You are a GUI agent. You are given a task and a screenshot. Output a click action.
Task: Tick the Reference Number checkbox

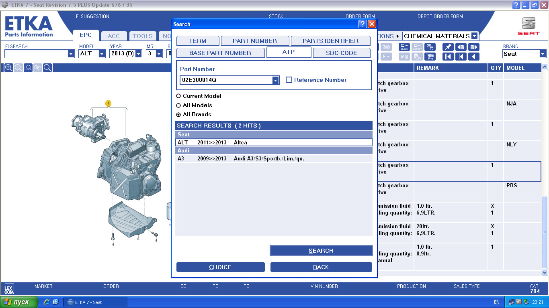(289, 80)
